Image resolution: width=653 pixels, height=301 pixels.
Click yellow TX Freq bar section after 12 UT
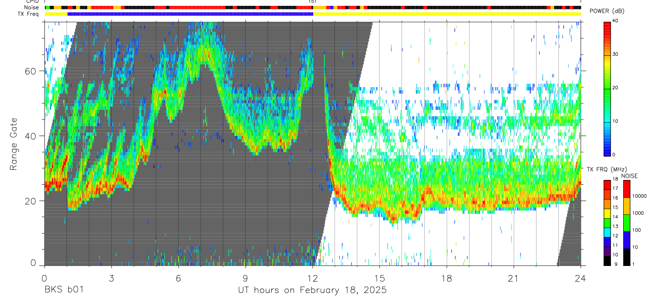(x=447, y=14)
